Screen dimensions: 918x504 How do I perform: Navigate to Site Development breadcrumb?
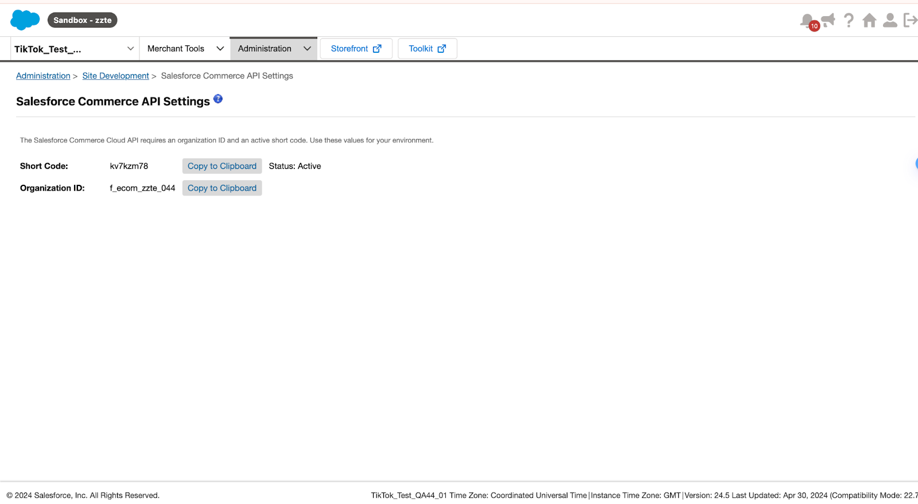(115, 76)
